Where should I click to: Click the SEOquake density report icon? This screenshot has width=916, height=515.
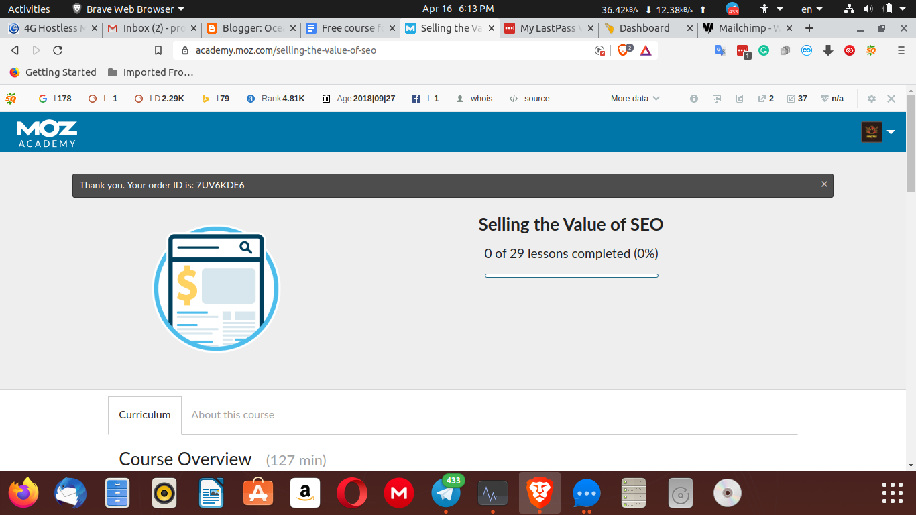click(x=740, y=99)
